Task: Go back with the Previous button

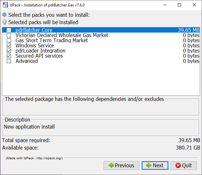Action: 121,165
